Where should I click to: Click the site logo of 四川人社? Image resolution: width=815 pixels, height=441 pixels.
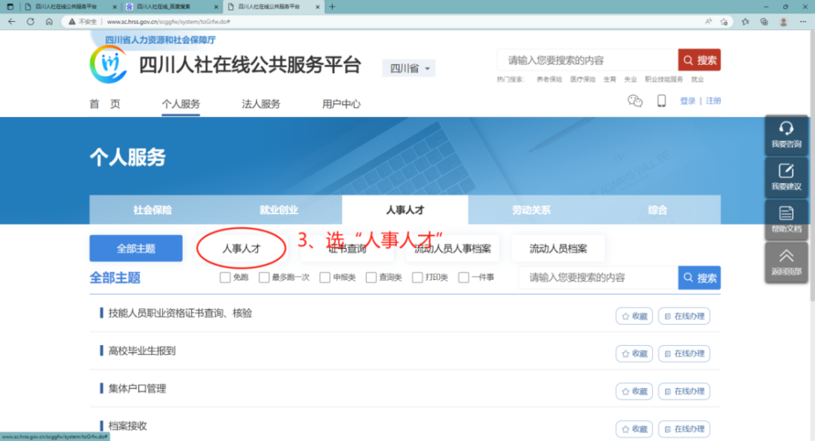pos(110,67)
